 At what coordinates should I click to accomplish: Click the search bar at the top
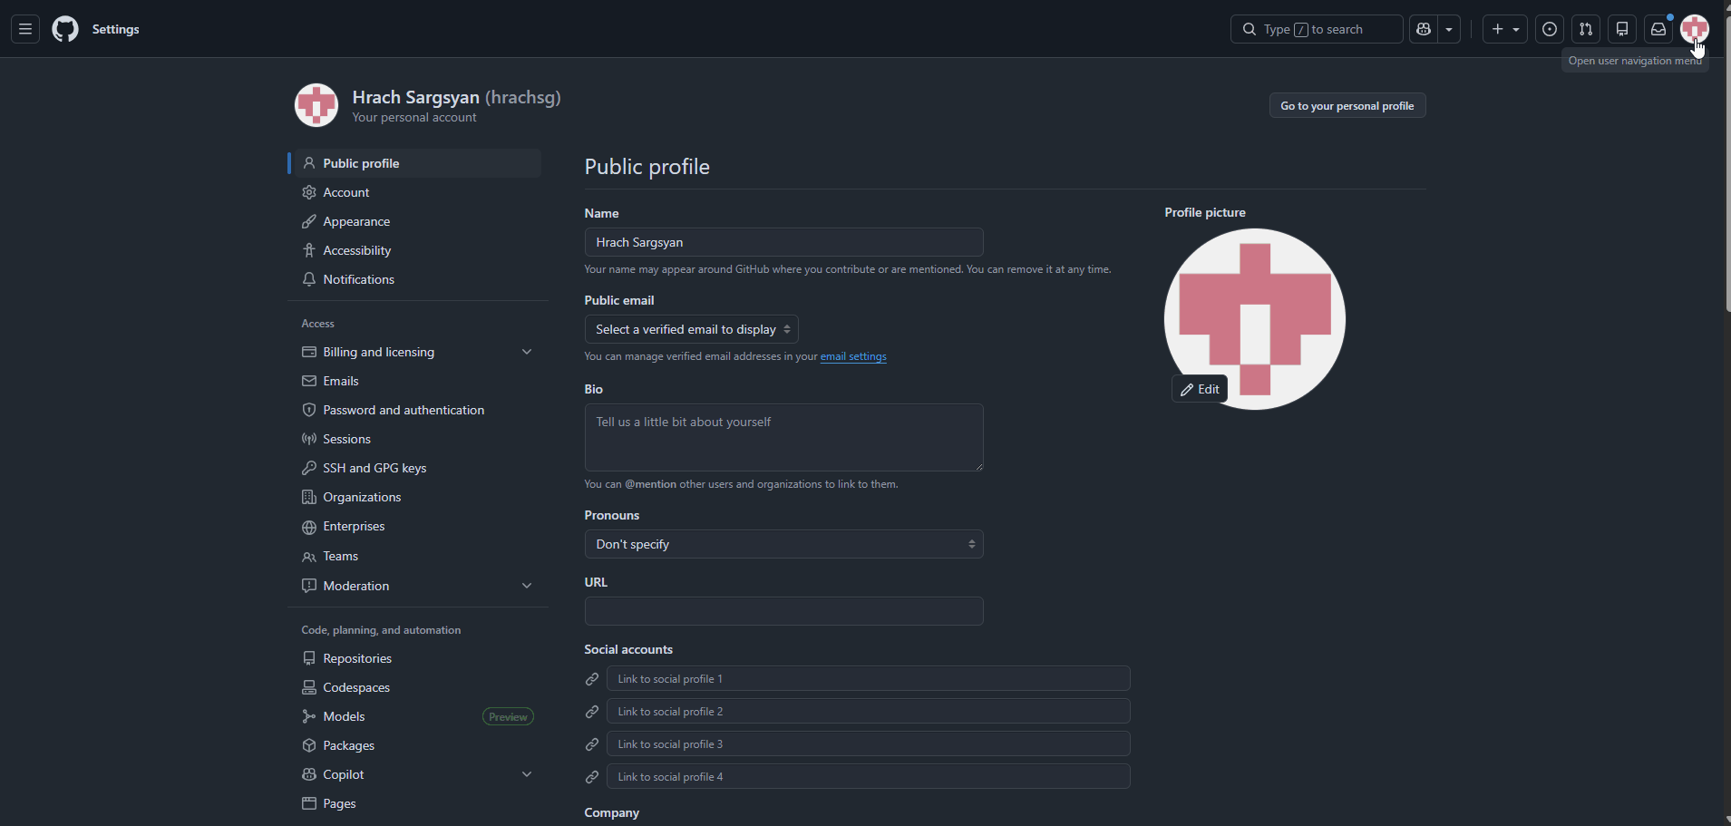click(1316, 28)
